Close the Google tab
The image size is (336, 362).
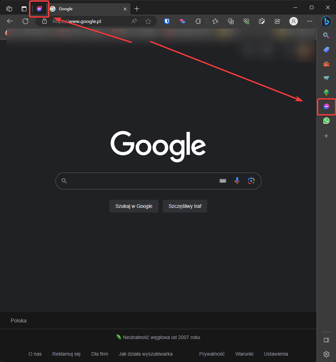tap(125, 9)
